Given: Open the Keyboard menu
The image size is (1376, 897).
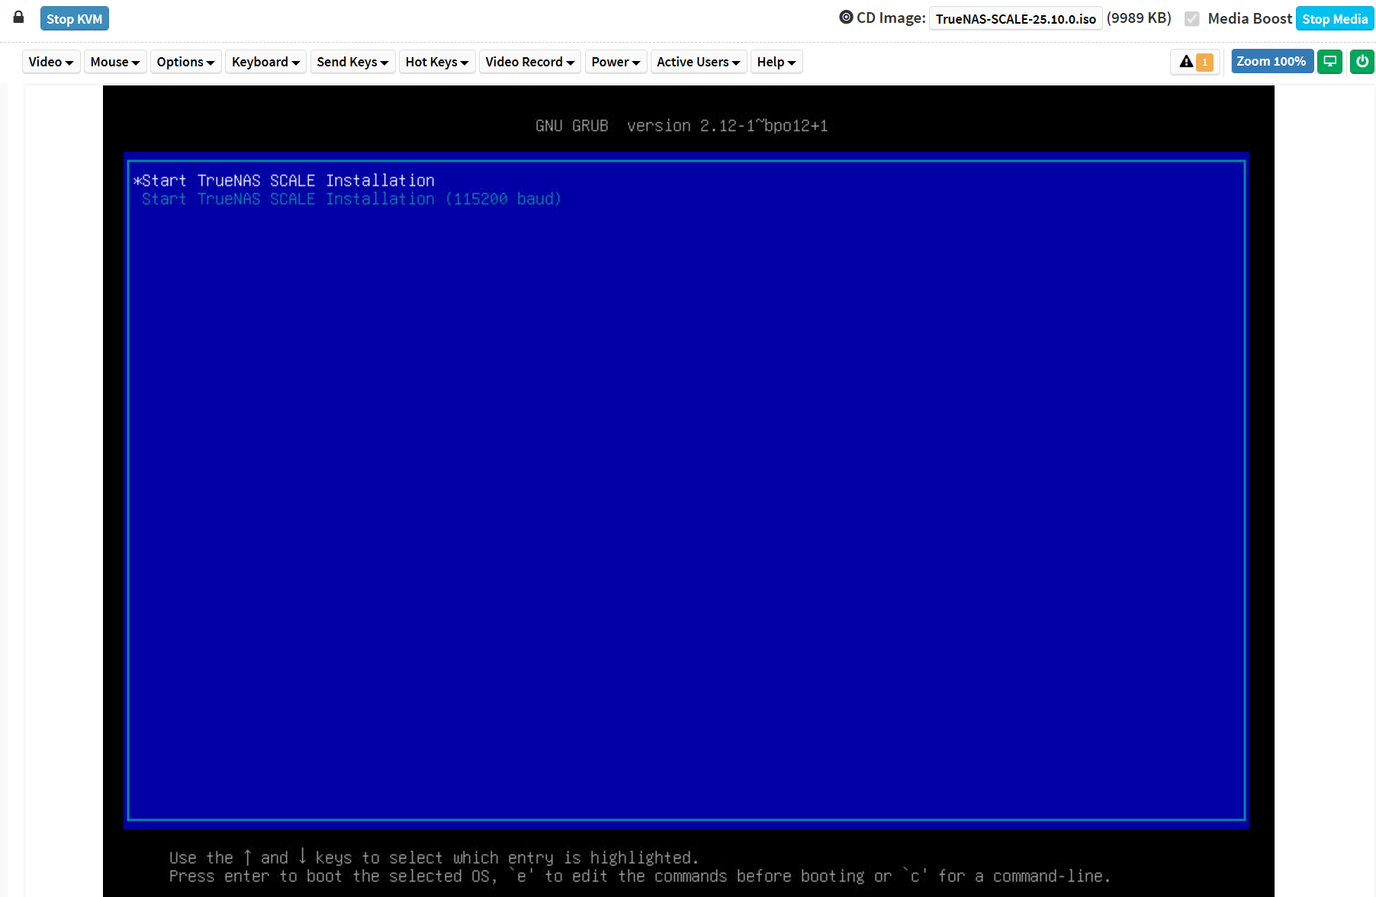Looking at the screenshot, I should pos(265,62).
